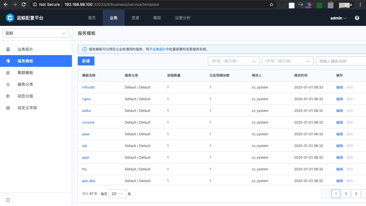Image resolution: width=366 pixels, height=206 pixels.
Task: Open the influxdb template link
Action: point(89,87)
